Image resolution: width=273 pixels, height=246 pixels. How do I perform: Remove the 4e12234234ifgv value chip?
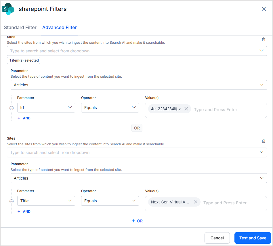click(x=186, y=109)
